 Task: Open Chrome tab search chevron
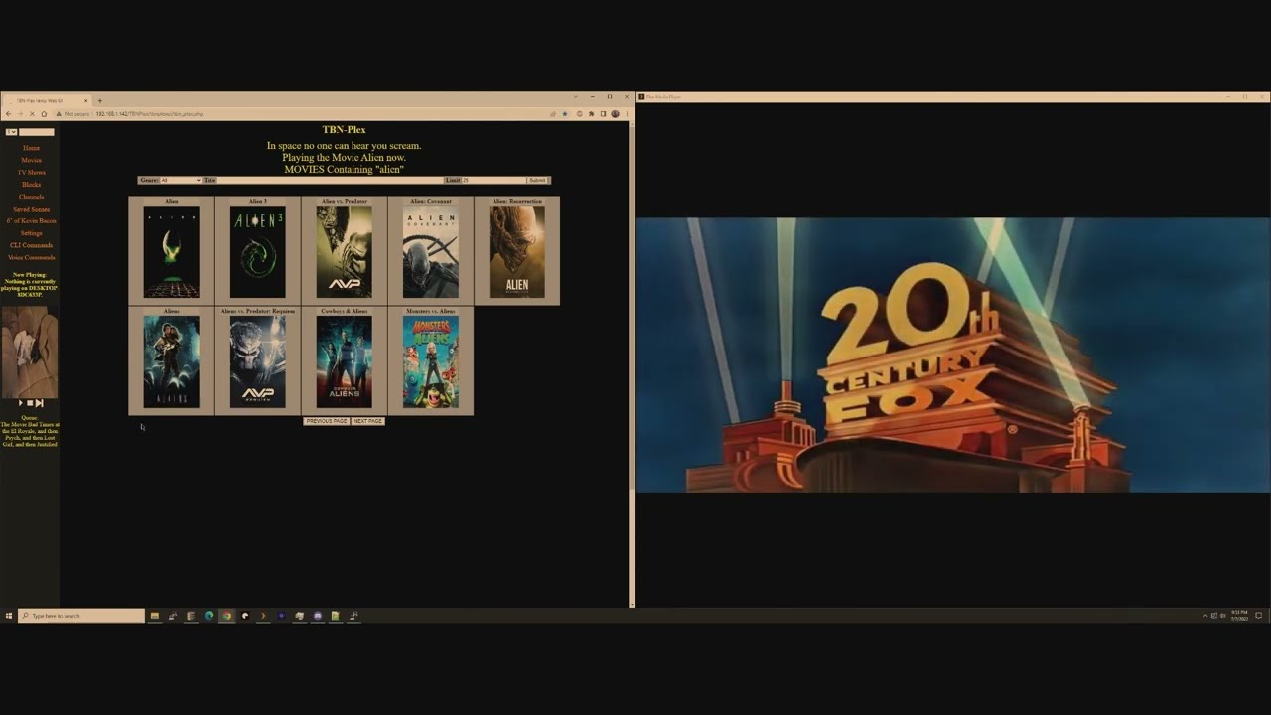[575, 97]
